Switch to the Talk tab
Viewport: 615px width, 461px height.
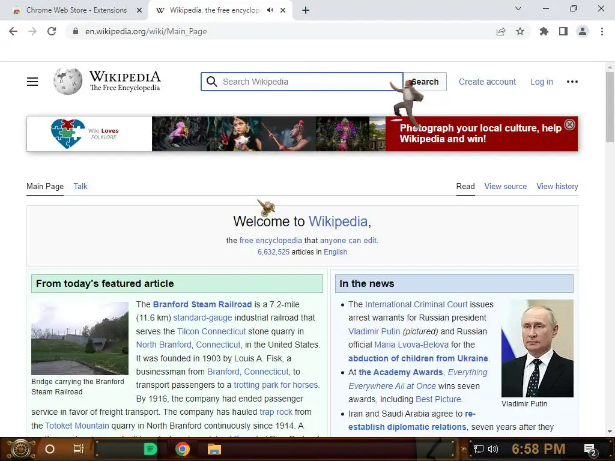pos(80,186)
